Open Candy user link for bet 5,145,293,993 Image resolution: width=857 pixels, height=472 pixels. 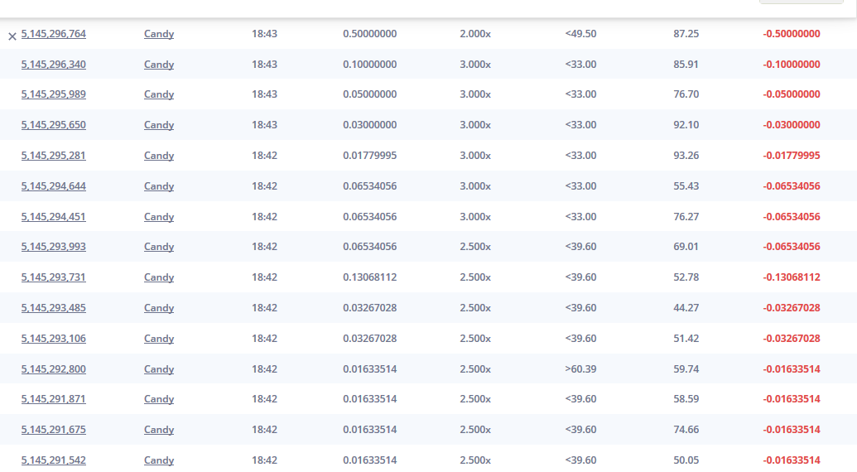point(159,247)
